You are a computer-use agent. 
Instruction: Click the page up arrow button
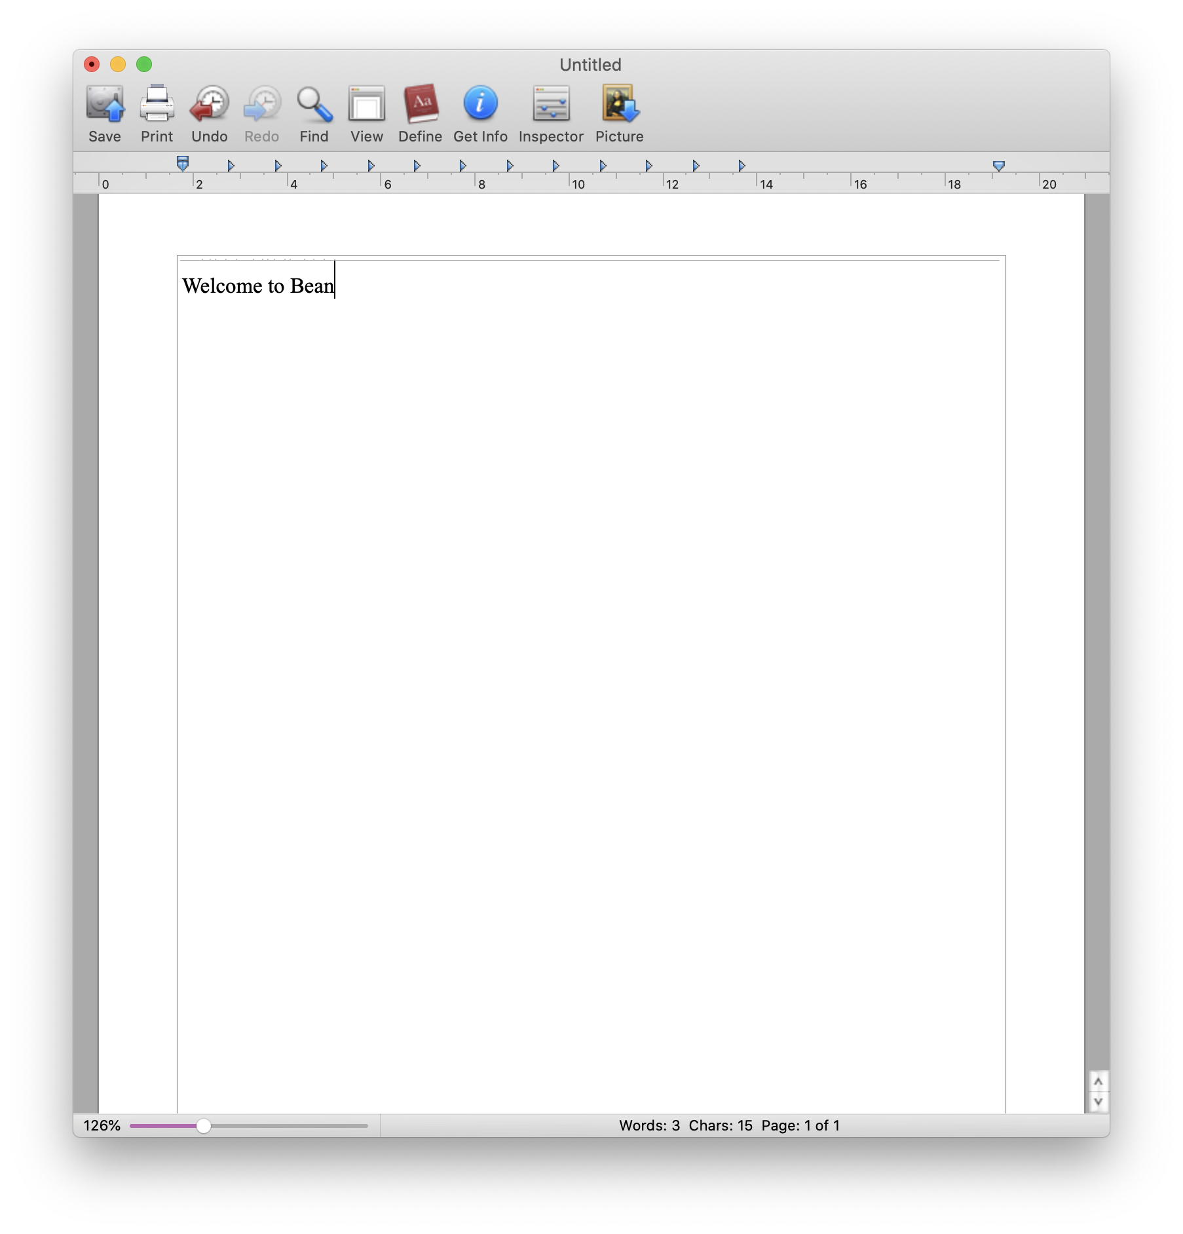click(x=1098, y=1081)
